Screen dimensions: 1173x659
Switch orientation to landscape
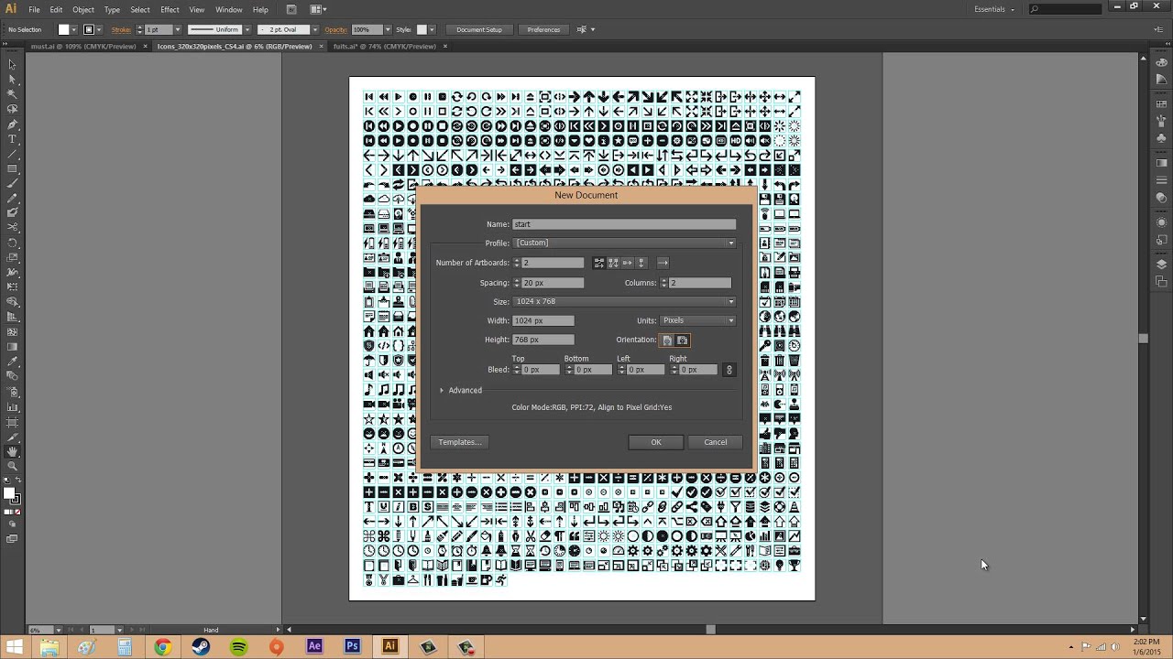click(x=683, y=340)
